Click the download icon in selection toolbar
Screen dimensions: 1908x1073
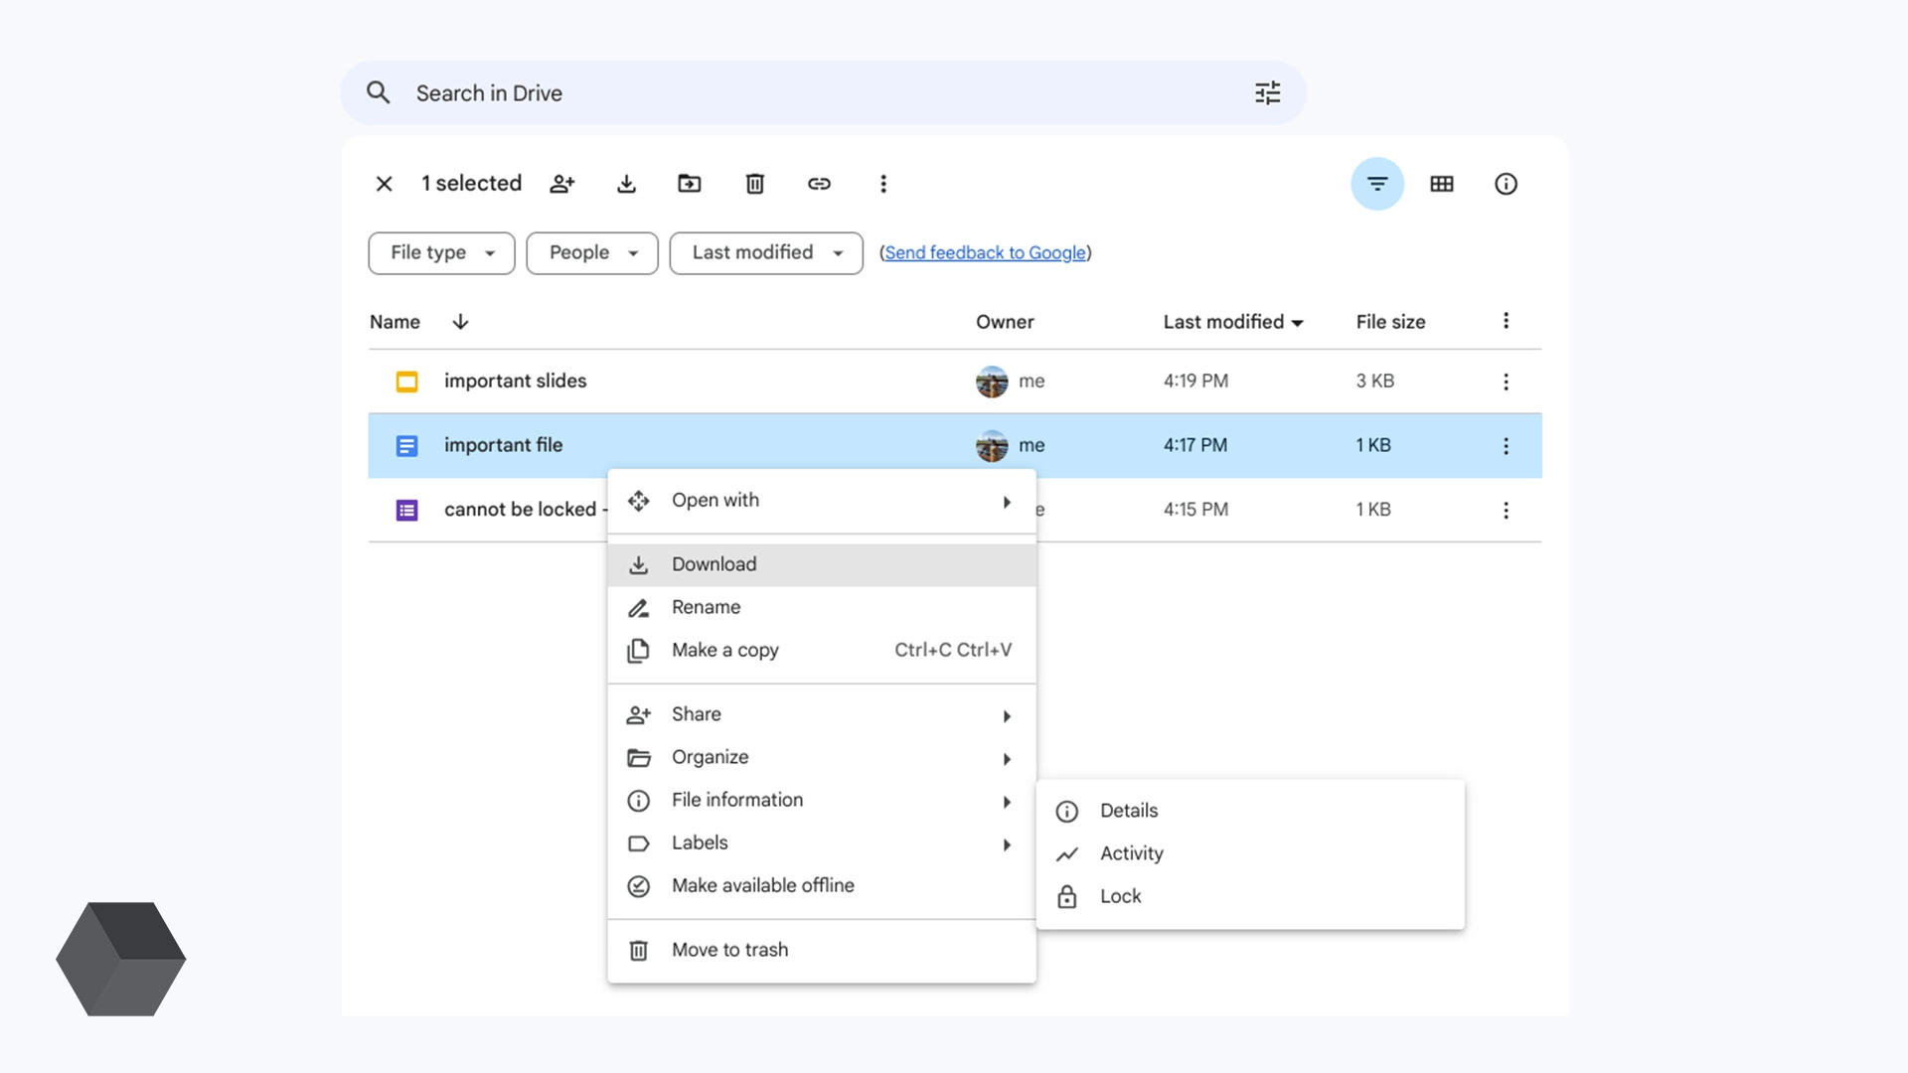626,184
